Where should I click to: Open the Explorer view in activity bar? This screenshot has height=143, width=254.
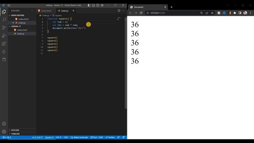4,12
